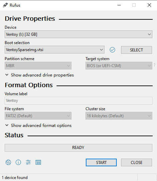Click the READY status progress bar

[78, 148]
